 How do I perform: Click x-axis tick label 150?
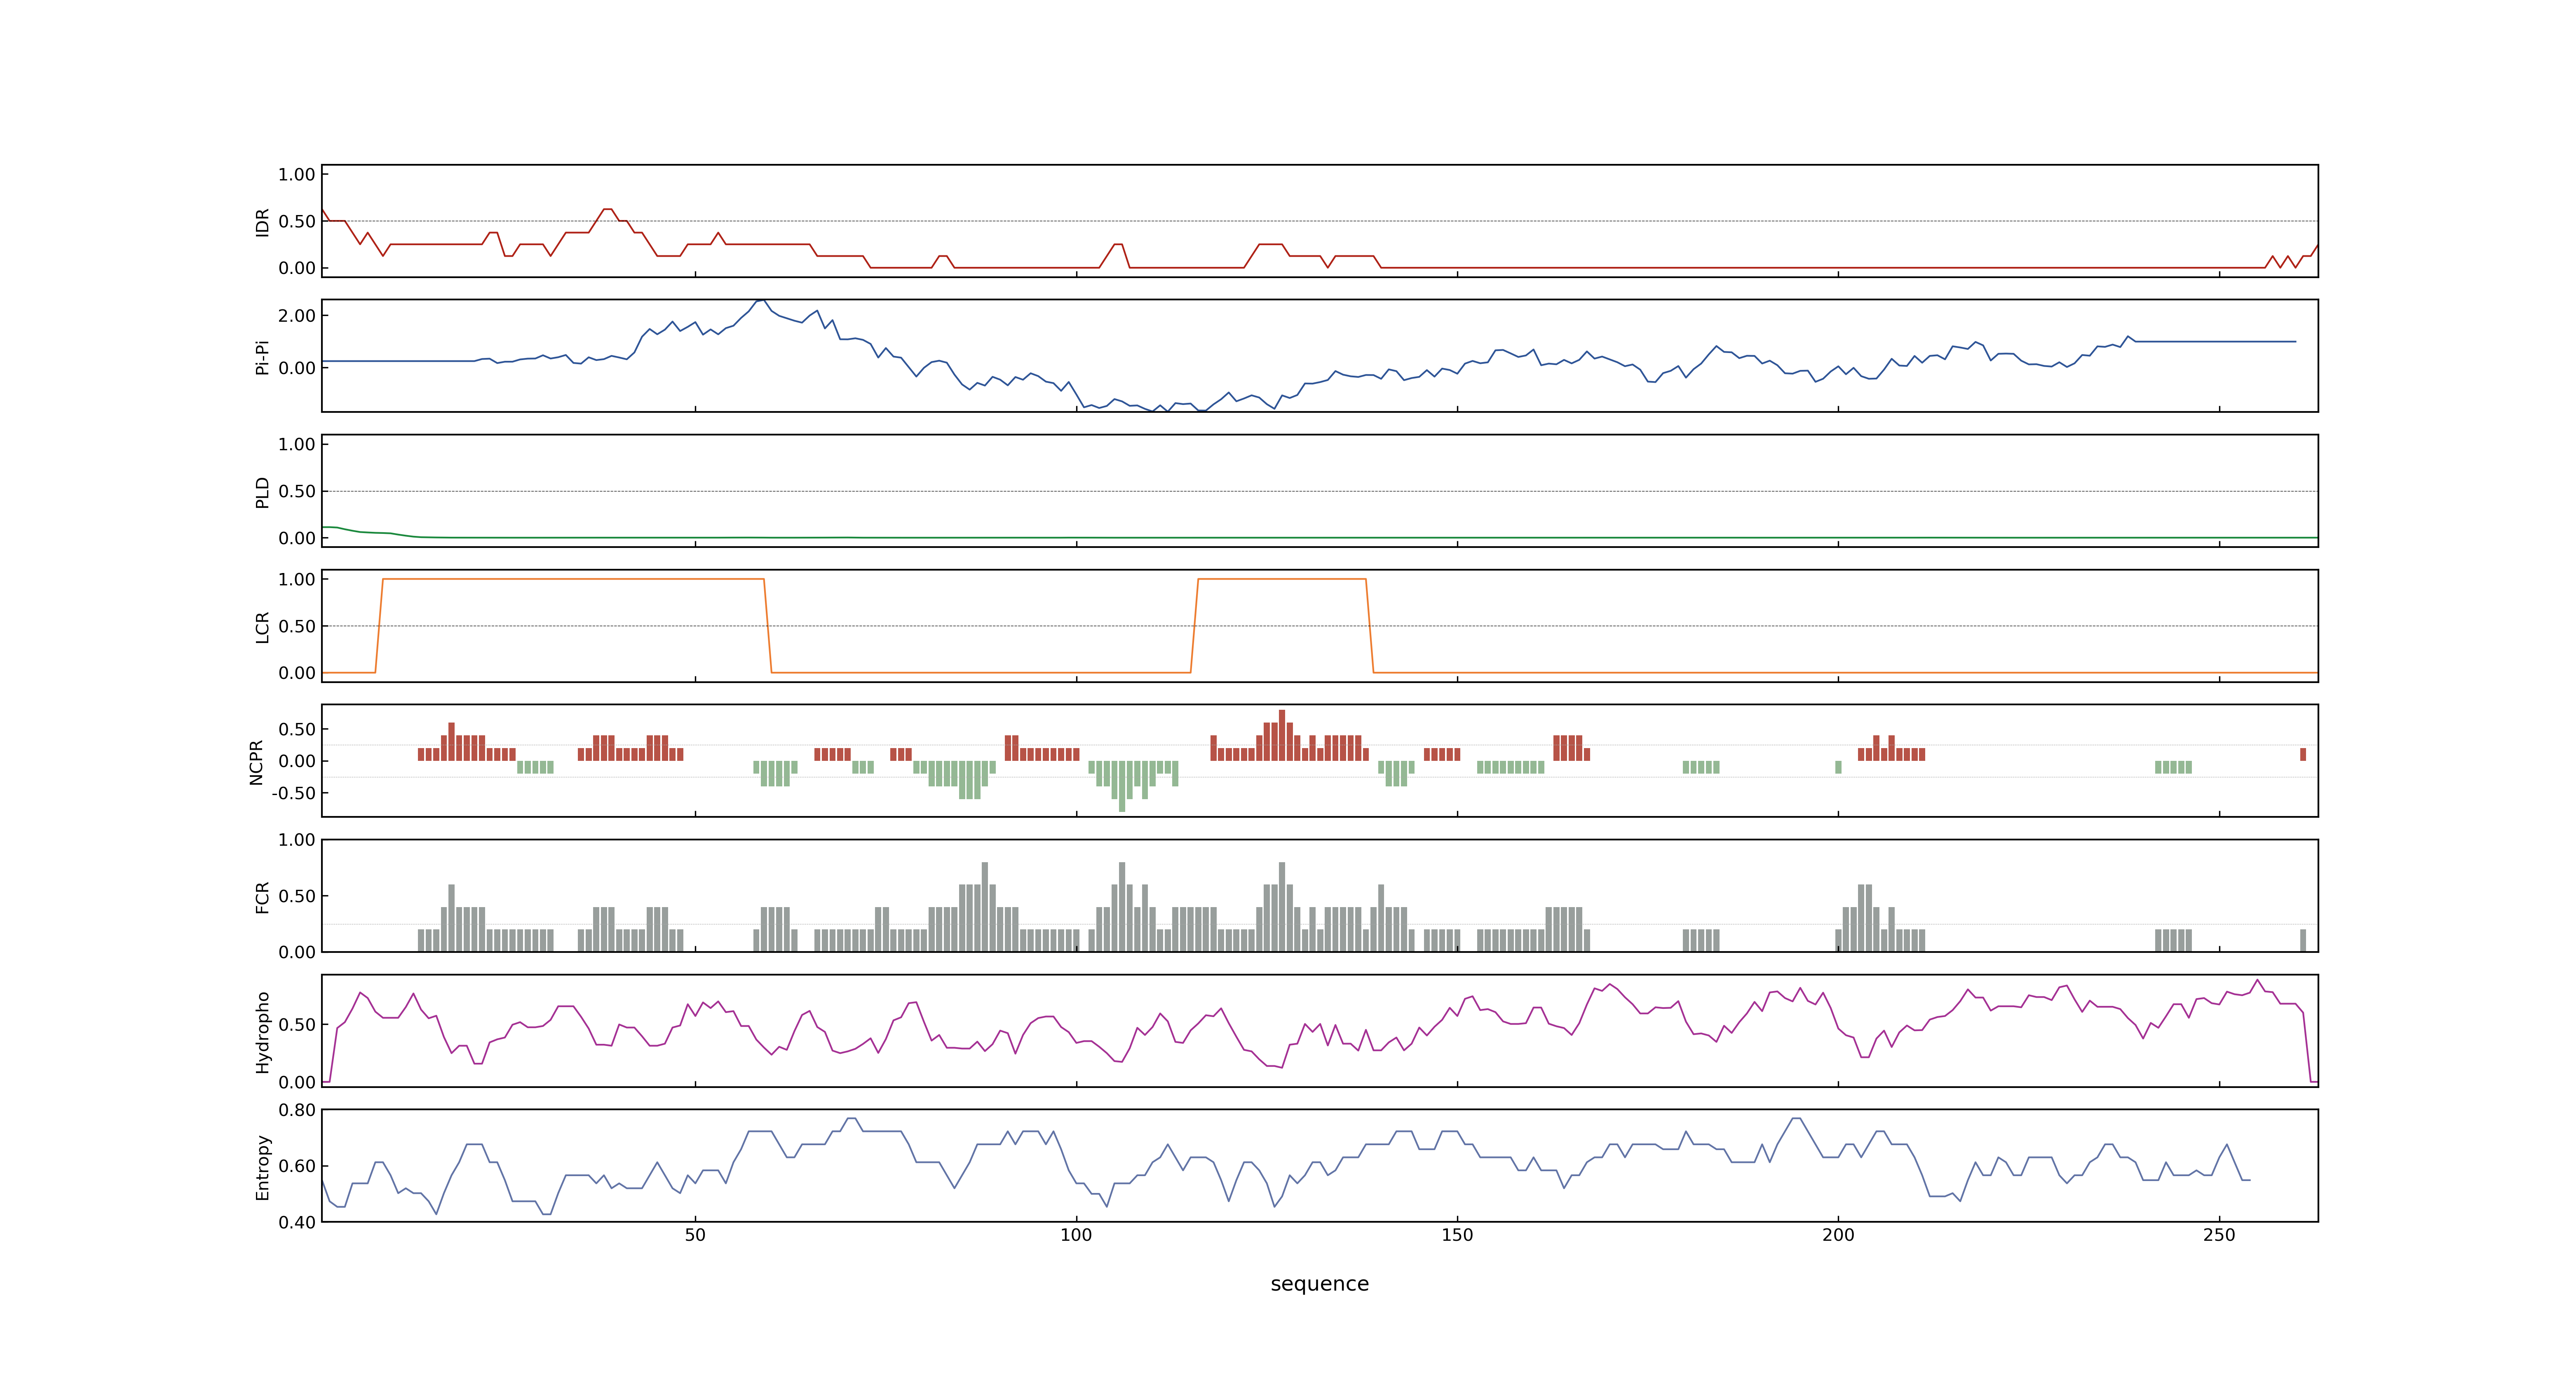point(1457,1235)
